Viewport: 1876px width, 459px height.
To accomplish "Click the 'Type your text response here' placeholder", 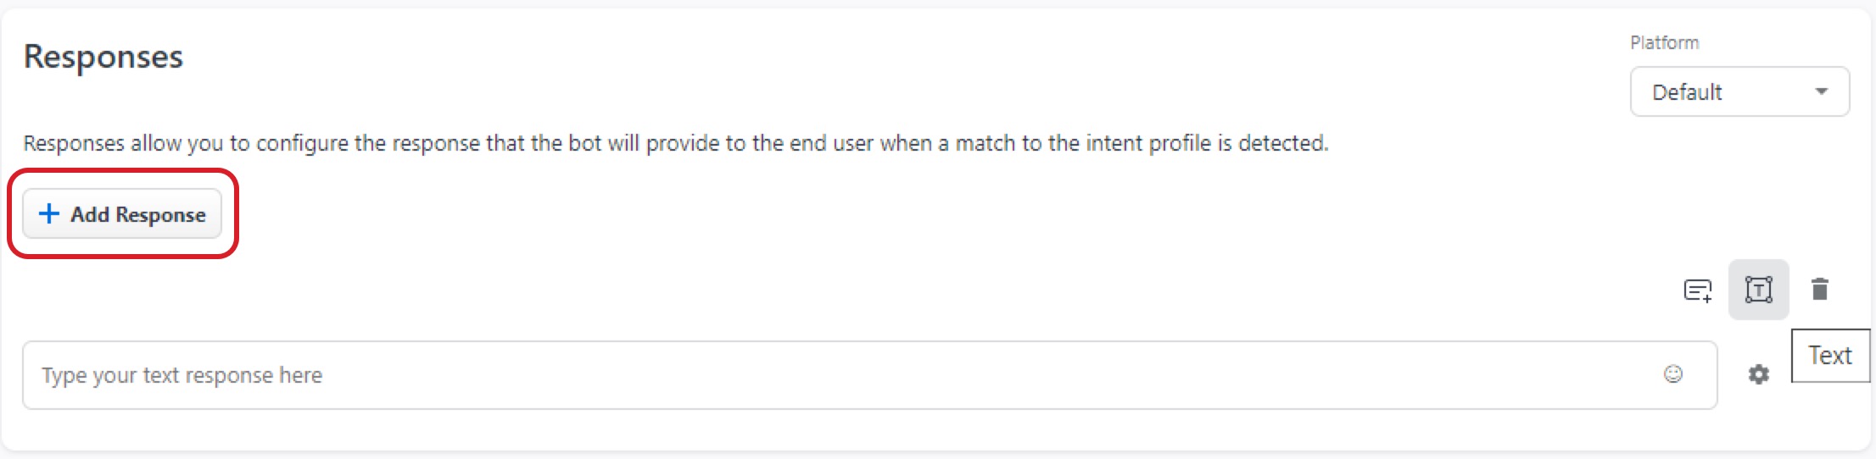I will click(182, 375).
